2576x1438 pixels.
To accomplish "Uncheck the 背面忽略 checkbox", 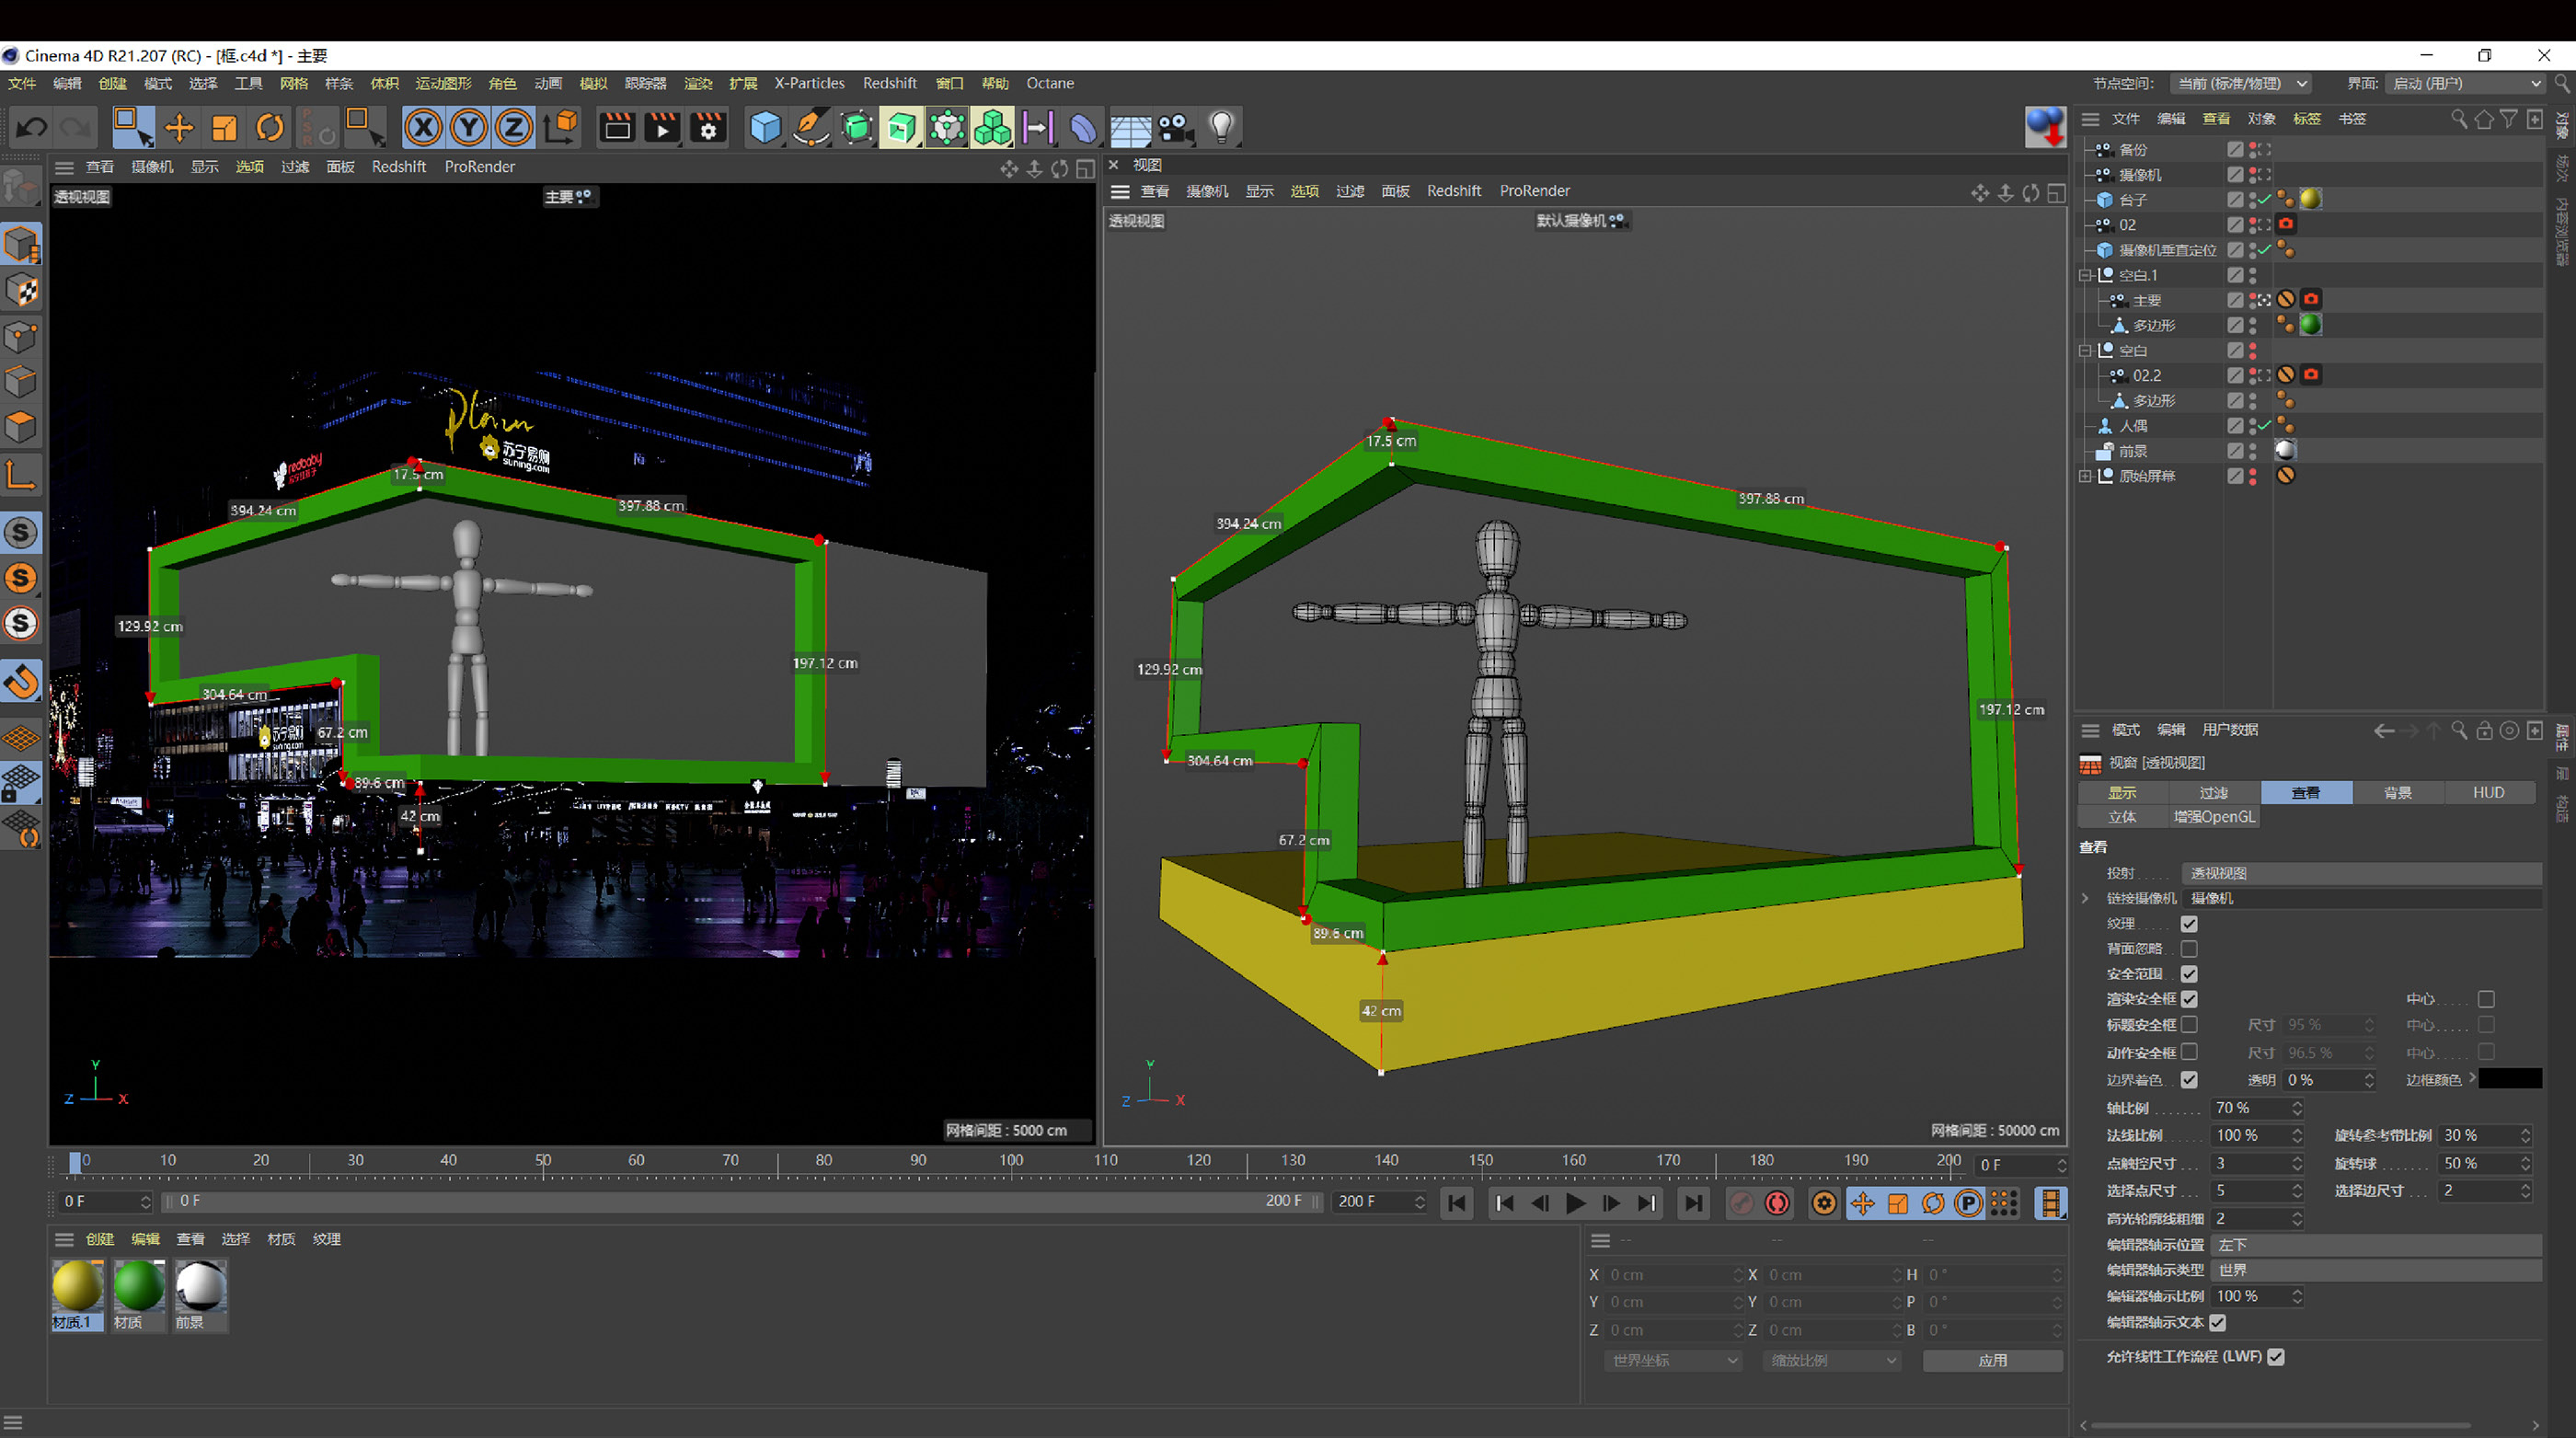I will coord(2189,948).
